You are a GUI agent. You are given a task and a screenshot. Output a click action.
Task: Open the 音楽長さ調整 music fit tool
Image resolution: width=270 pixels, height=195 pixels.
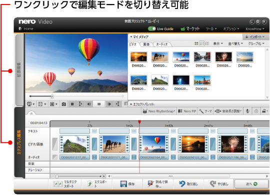[x=228, y=111]
